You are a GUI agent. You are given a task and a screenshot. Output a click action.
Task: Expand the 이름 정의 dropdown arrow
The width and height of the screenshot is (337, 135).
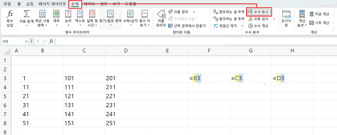click(x=194, y=12)
